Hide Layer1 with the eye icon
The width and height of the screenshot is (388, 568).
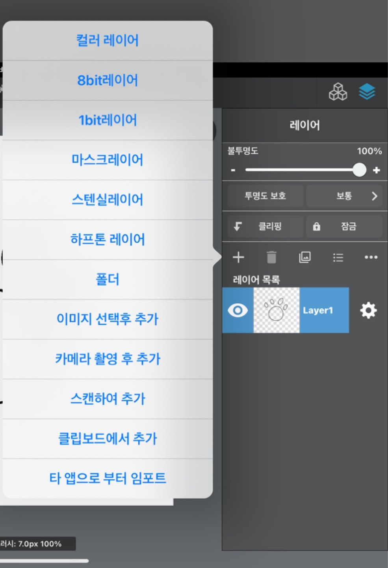238,310
